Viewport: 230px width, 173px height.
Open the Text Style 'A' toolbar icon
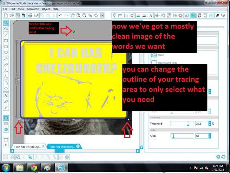tap(151, 16)
